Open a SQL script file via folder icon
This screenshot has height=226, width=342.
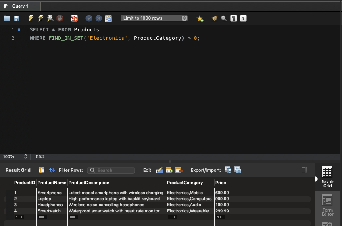click(7, 18)
